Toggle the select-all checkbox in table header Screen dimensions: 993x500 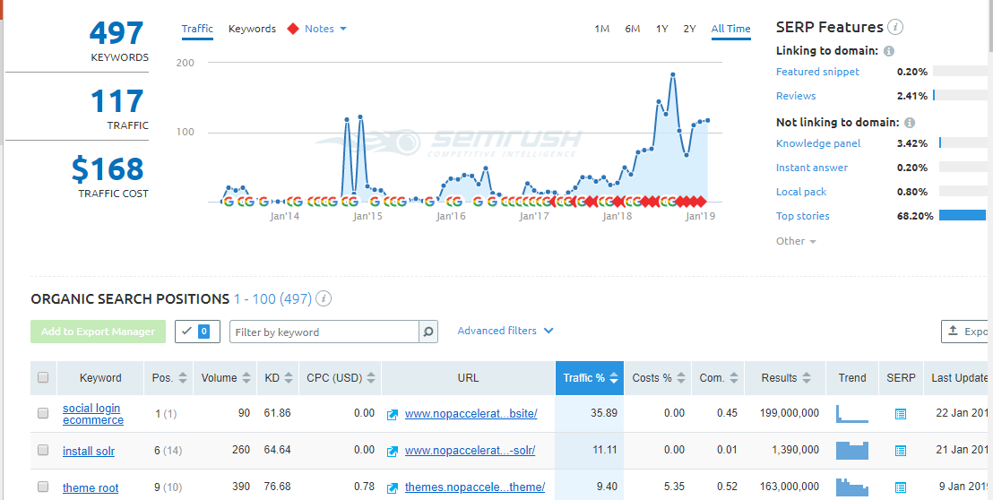pyautogui.click(x=43, y=378)
